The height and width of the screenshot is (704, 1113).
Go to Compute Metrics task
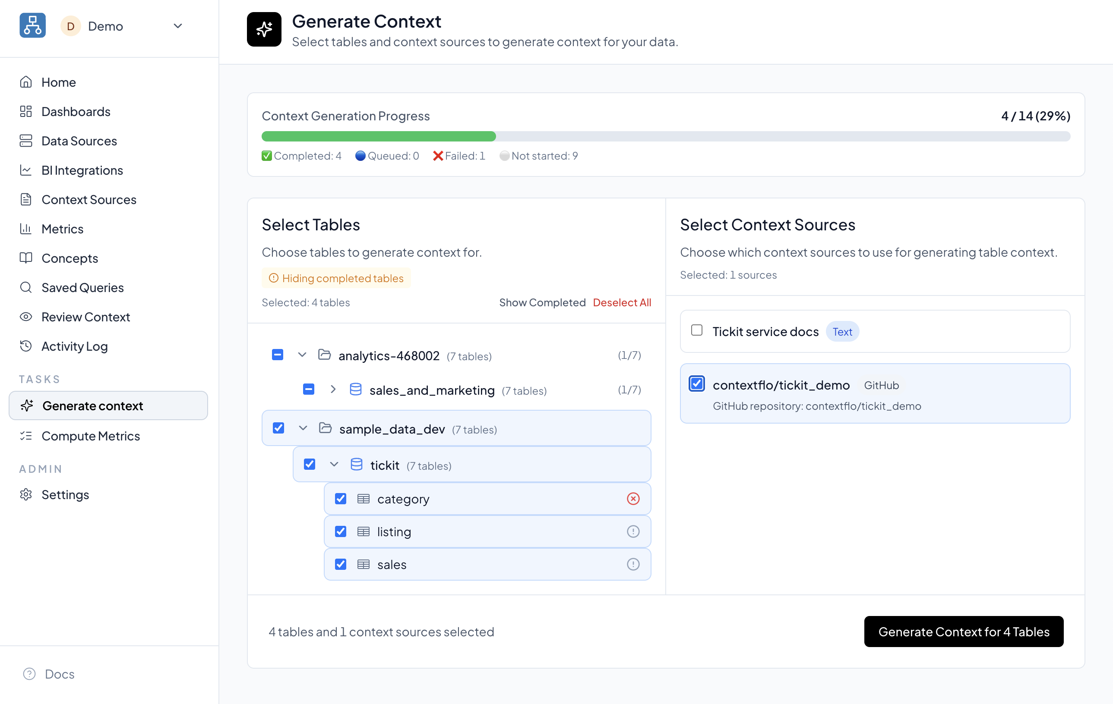[x=91, y=436]
